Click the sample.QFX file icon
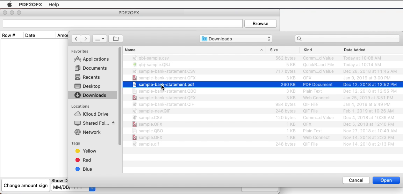 pyautogui.click(x=135, y=137)
